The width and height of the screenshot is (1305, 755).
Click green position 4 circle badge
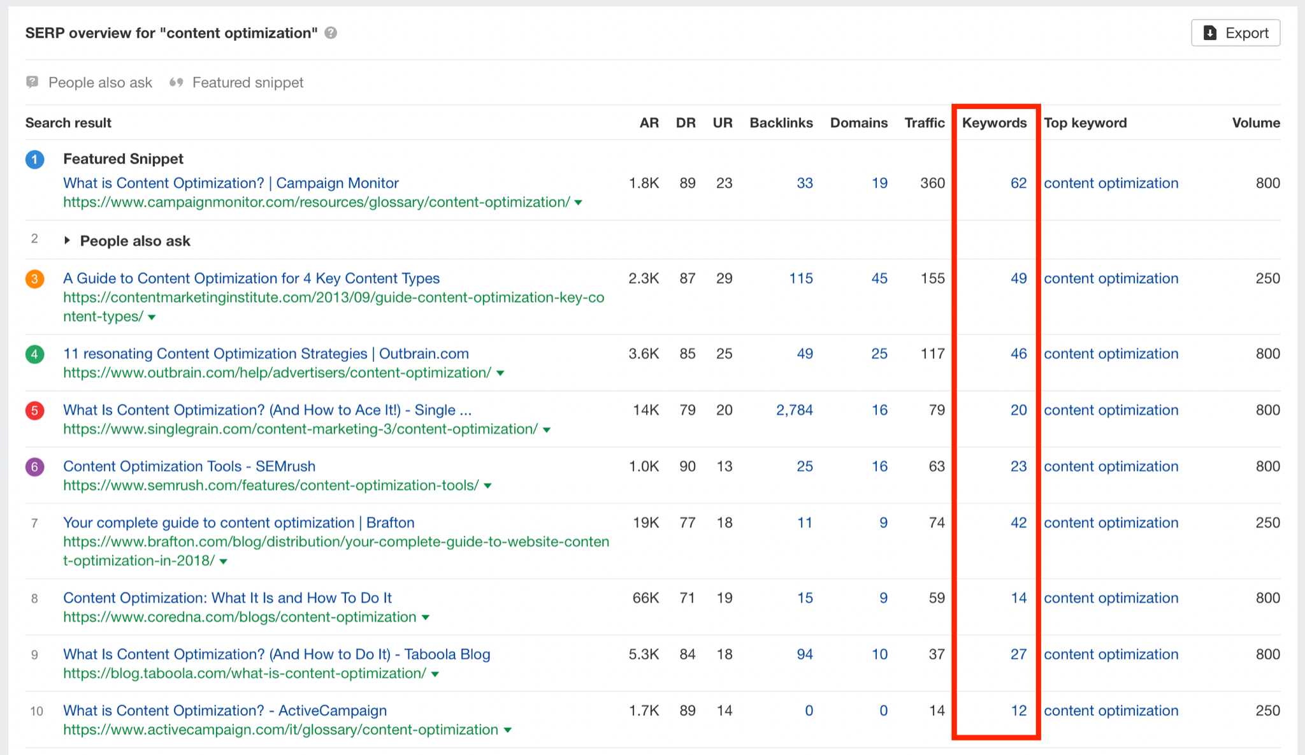point(35,354)
